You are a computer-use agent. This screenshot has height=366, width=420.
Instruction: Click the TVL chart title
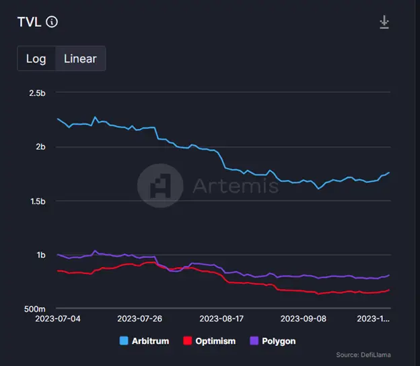(x=29, y=22)
